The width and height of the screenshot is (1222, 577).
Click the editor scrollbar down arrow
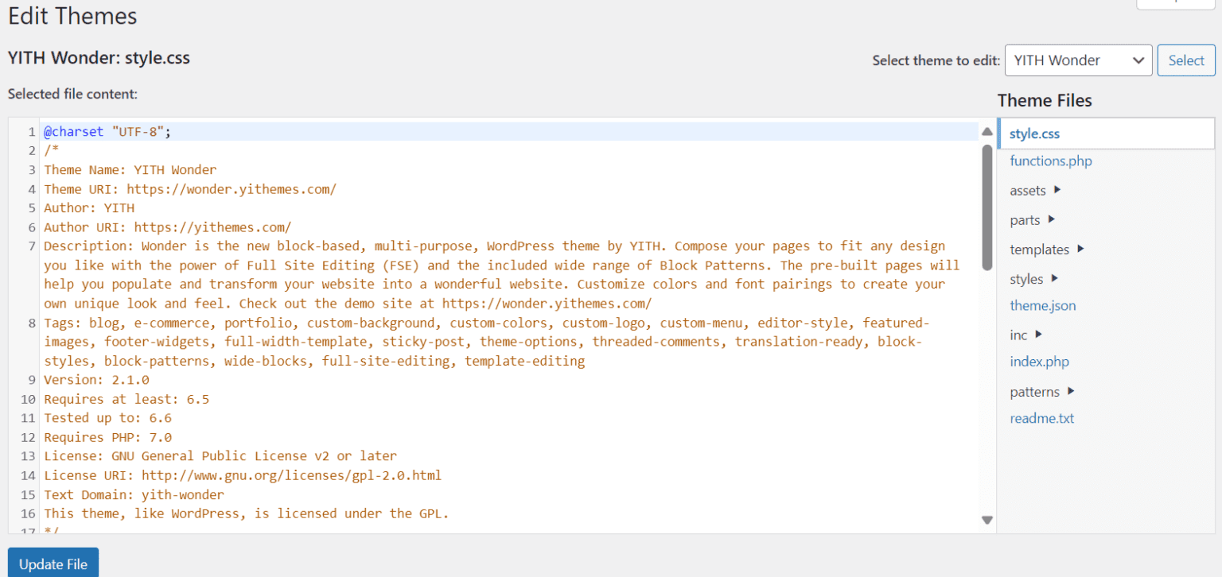[987, 520]
